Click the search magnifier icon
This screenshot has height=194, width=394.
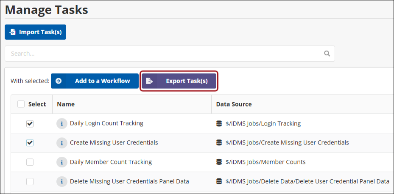tap(327, 54)
